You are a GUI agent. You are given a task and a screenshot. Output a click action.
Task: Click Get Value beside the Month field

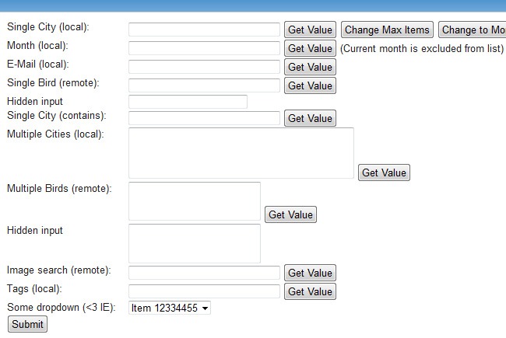[x=310, y=48]
